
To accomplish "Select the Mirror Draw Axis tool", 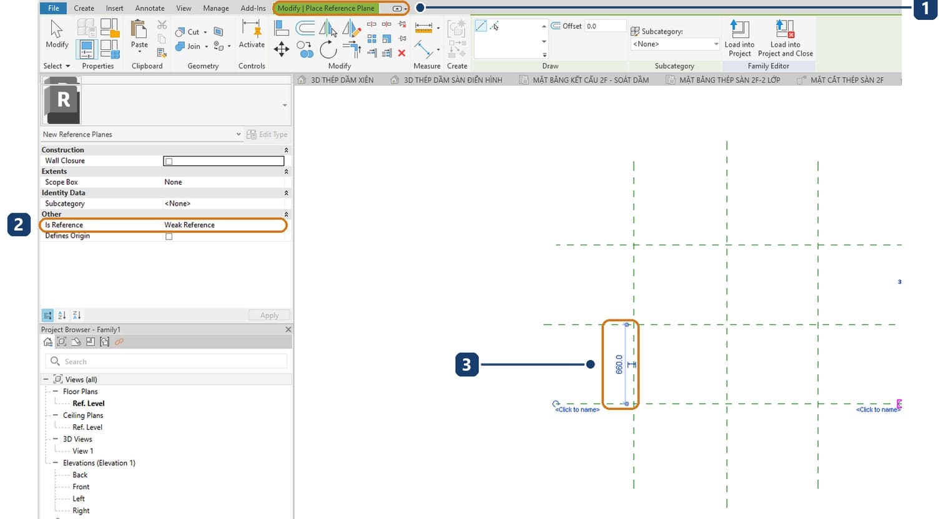I will 352,28.
